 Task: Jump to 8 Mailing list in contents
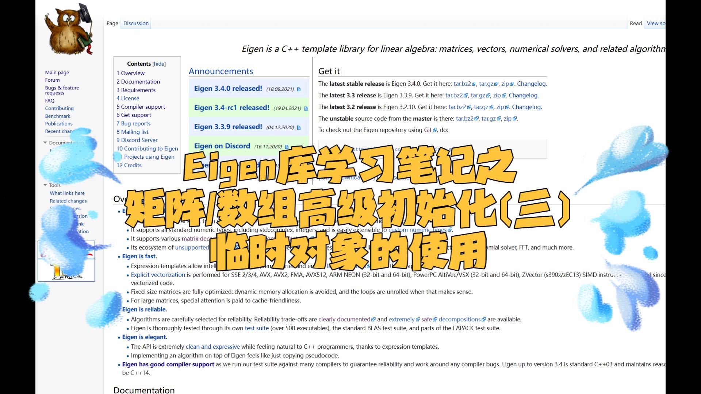133,132
